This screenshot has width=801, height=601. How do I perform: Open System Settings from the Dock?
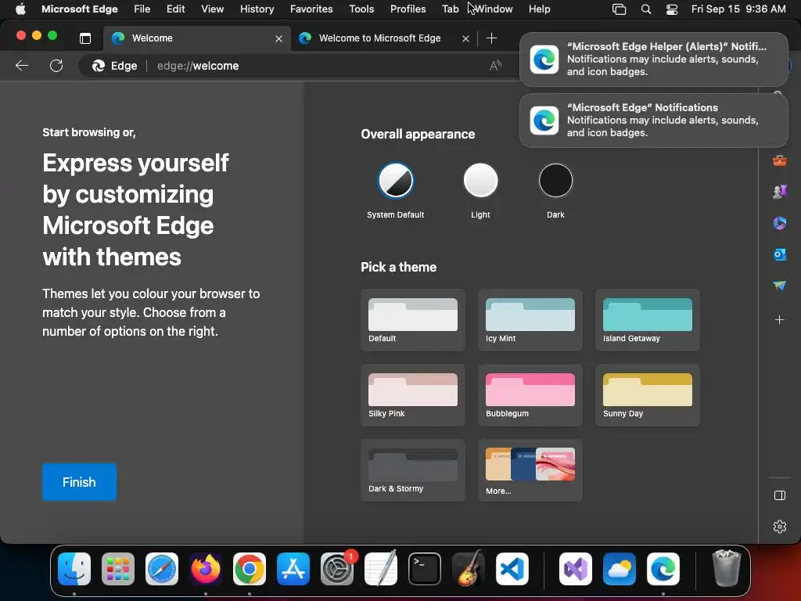337,569
